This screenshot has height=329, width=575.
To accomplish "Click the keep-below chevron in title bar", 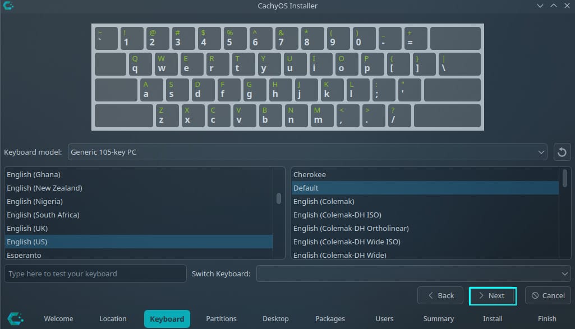I will (x=540, y=6).
